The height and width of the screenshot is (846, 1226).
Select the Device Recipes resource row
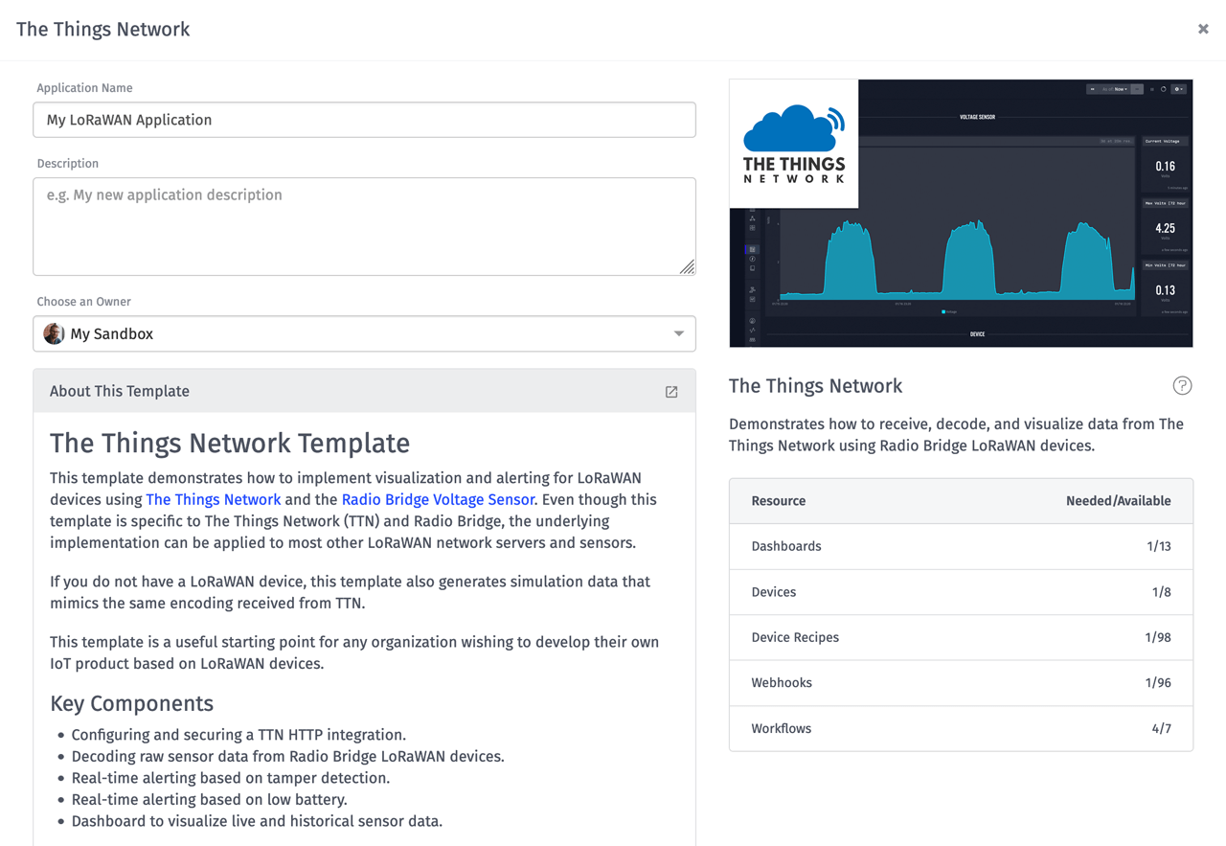click(x=961, y=637)
